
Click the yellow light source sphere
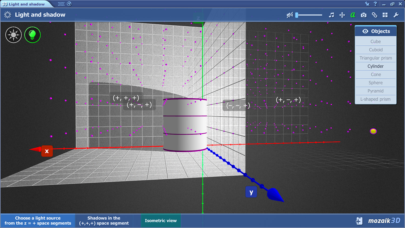coord(373,131)
